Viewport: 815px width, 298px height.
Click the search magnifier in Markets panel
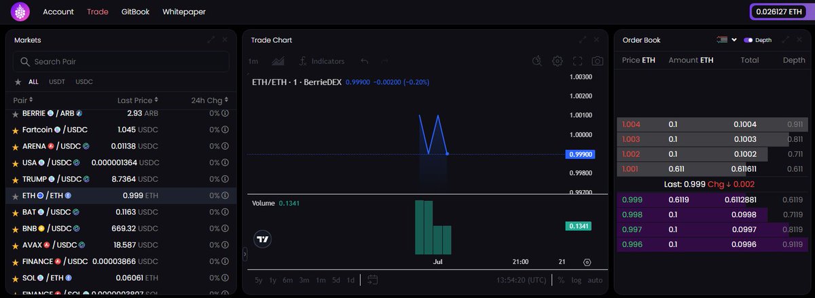click(x=25, y=62)
